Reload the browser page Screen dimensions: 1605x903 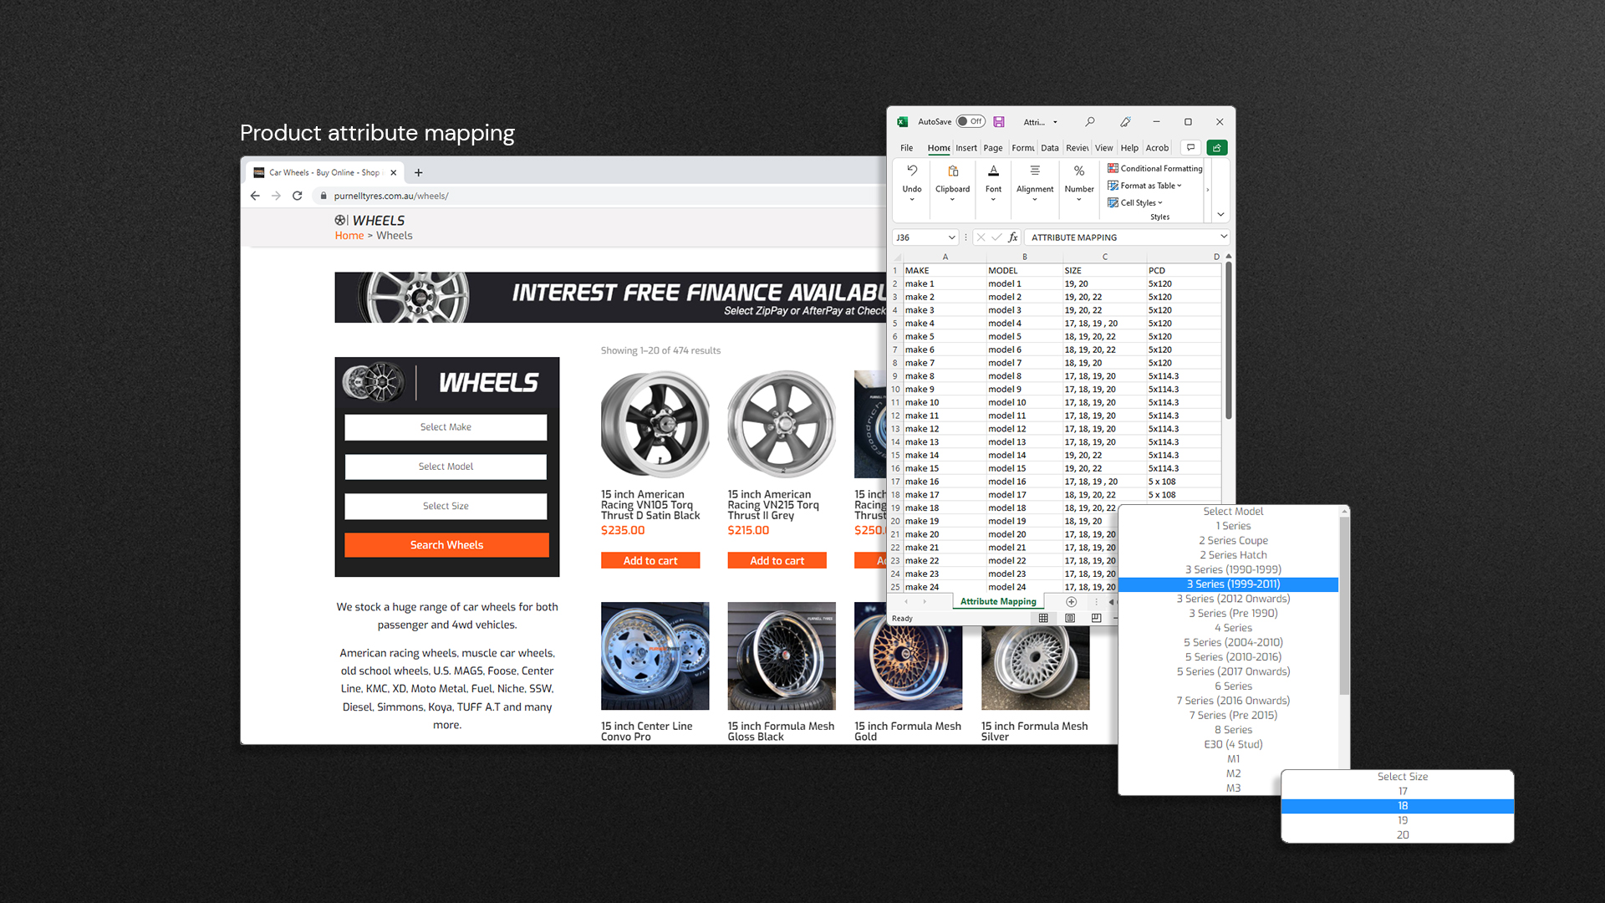tap(297, 196)
